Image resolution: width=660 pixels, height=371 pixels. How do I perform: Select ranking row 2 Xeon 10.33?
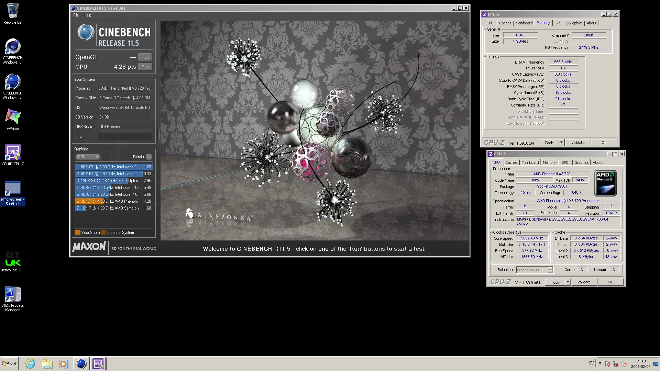[114, 174]
